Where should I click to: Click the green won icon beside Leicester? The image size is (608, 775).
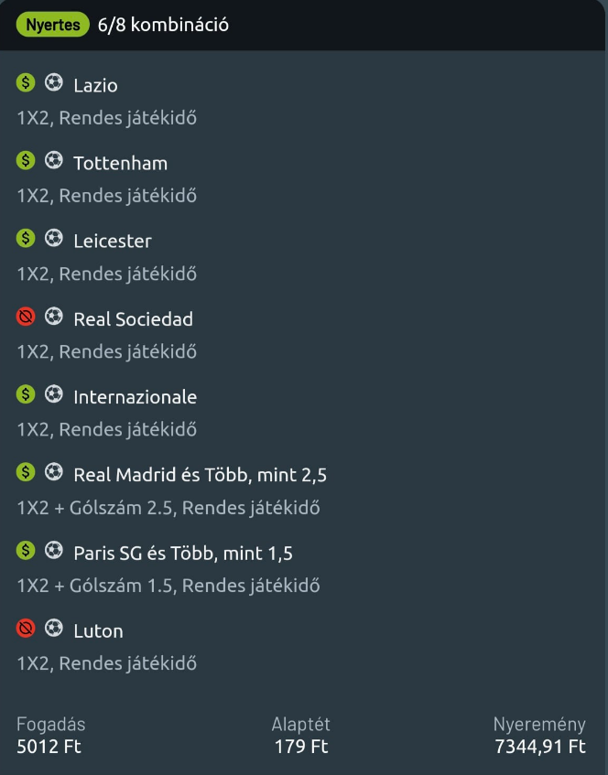coord(26,239)
